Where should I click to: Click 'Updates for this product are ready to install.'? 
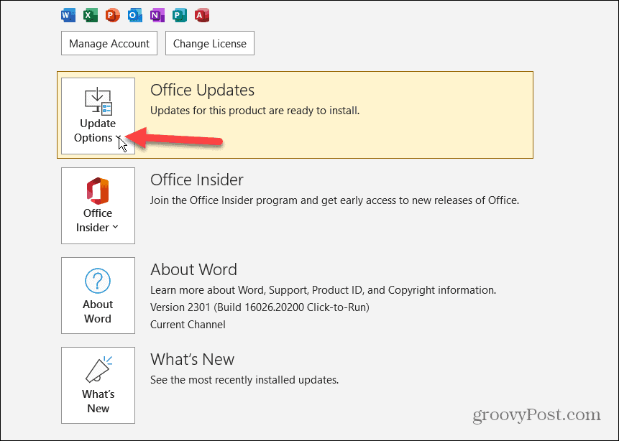255,111
